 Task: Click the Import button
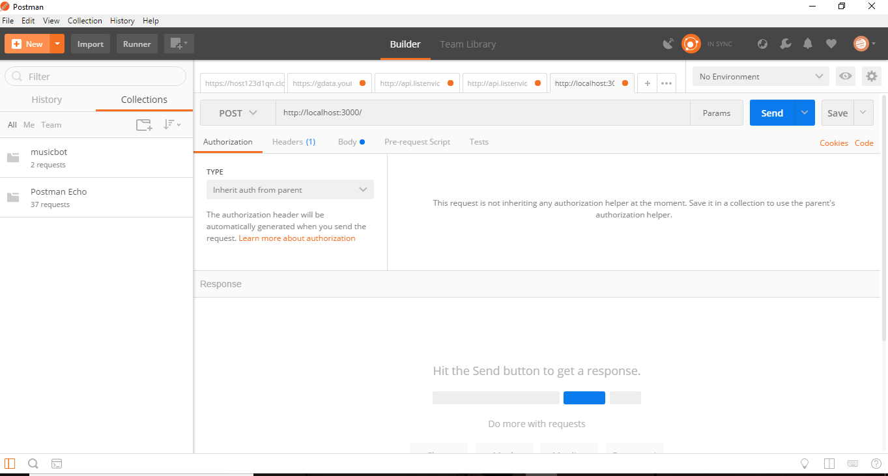click(x=91, y=44)
